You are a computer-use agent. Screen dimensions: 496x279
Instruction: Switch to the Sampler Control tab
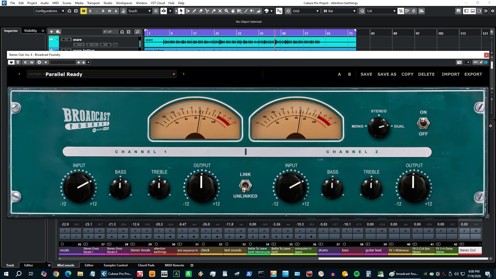pyautogui.click(x=115, y=265)
